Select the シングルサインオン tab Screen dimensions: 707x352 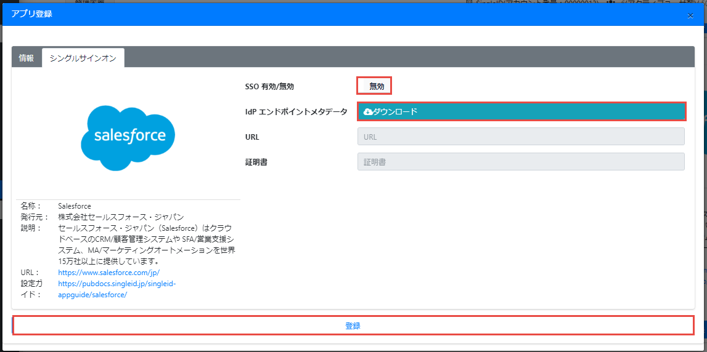point(83,58)
